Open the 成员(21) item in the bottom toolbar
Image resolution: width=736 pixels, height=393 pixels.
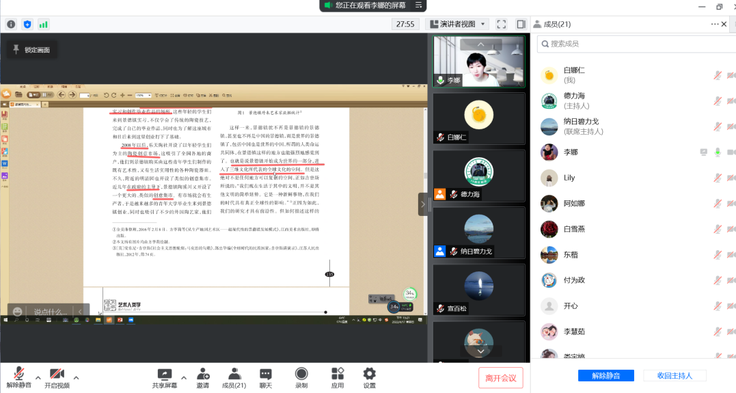pyautogui.click(x=234, y=377)
